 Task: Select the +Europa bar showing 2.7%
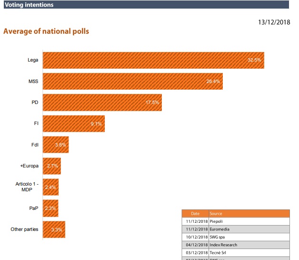point(52,166)
